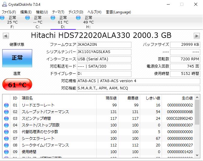Open the ヘルプ(H) menu
Screen dimensions: 203x161
(95, 12)
